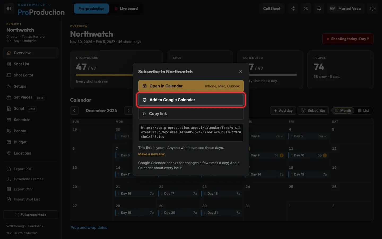Select the calendar feed URL field

pos(191,132)
